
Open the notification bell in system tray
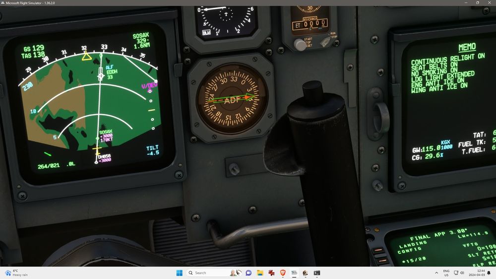pyautogui.click(x=489, y=273)
